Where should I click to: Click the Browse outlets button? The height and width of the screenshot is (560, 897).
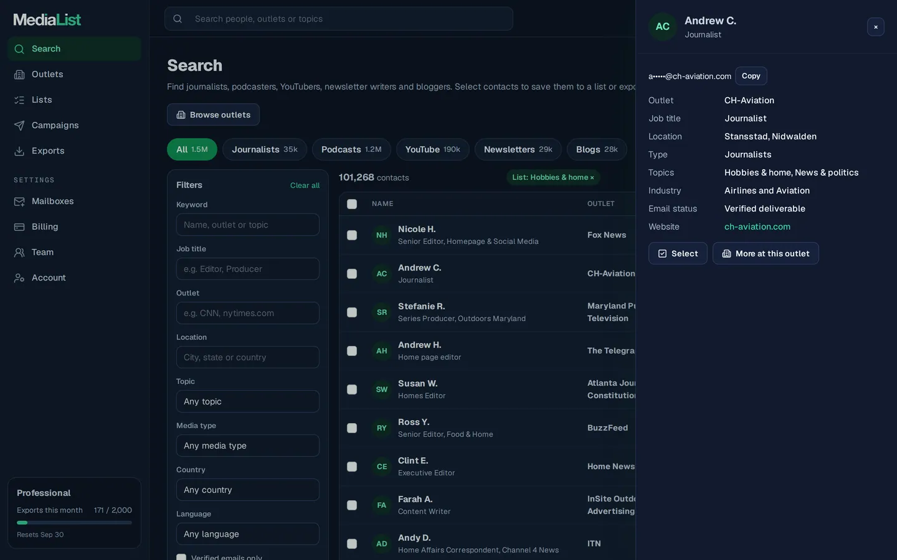coord(213,114)
